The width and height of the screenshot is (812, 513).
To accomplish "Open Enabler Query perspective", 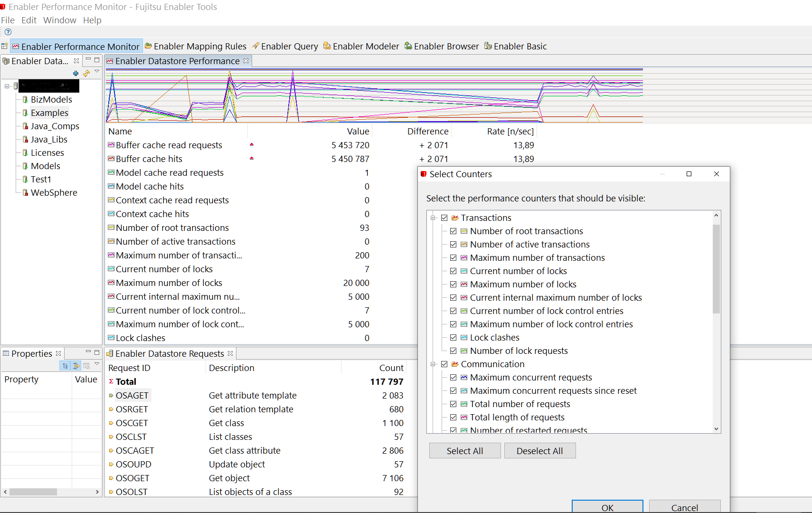I will pyautogui.click(x=285, y=46).
